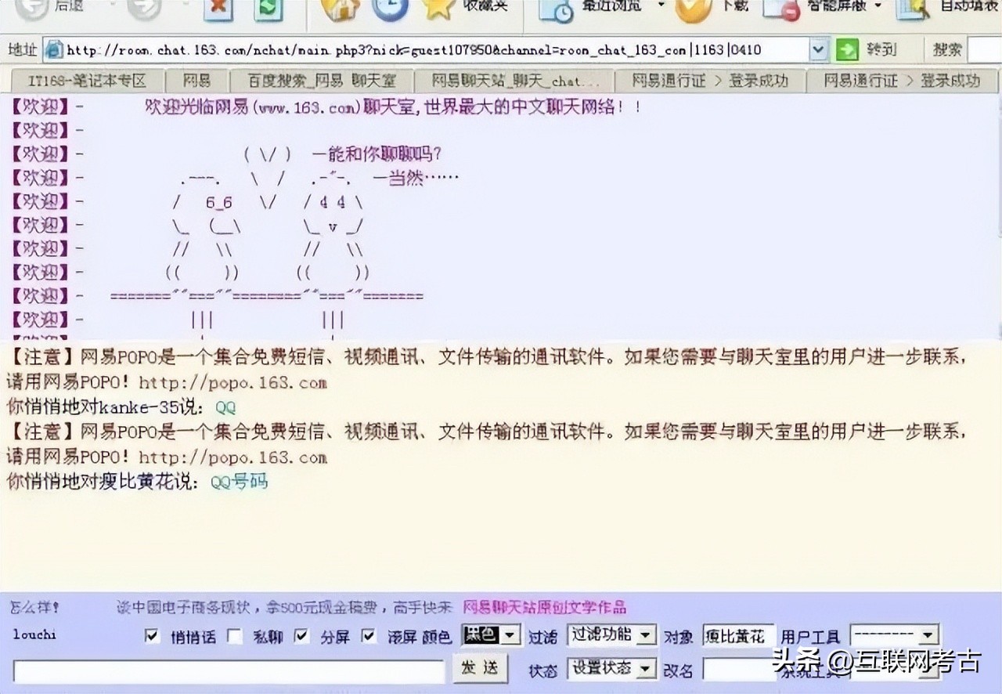The image size is (1002, 694).
Task: Switch to the IT168-笔记本专区 tab
Action: tap(87, 81)
